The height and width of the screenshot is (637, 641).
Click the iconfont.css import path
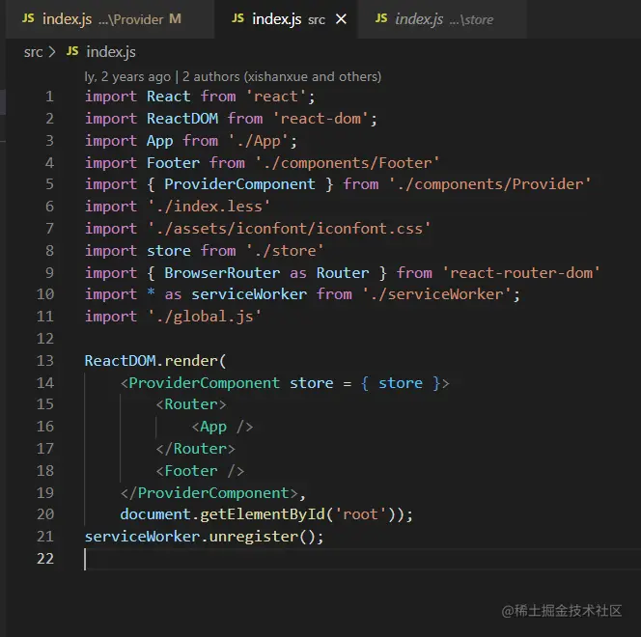point(289,229)
